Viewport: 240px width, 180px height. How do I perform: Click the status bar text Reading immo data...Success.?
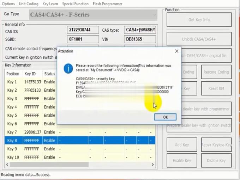[26, 175]
